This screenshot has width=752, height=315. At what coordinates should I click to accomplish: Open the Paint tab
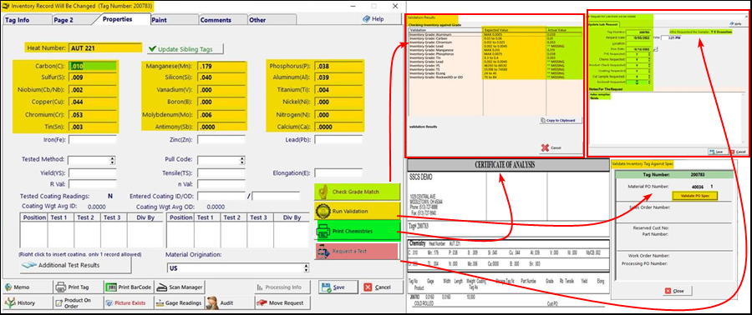pos(174,20)
